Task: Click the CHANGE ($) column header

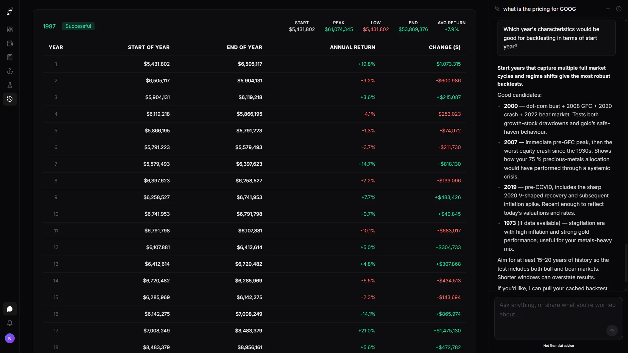Action: pyautogui.click(x=445, y=47)
